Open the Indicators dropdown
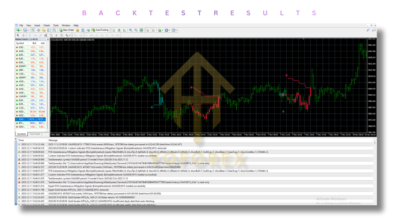The image size is (398, 224). (160, 30)
